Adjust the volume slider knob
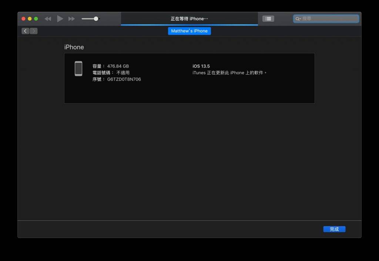 [96, 18]
